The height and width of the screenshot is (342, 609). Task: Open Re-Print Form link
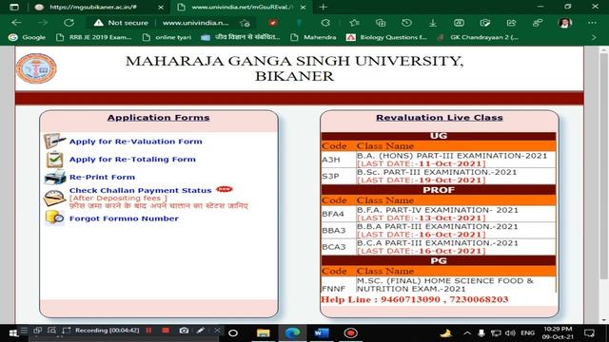(x=102, y=178)
